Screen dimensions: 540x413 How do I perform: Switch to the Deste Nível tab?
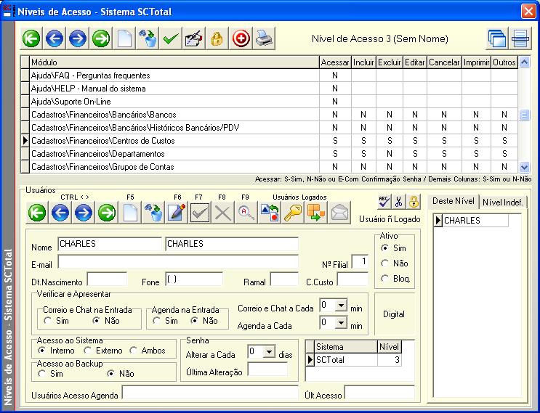(453, 202)
